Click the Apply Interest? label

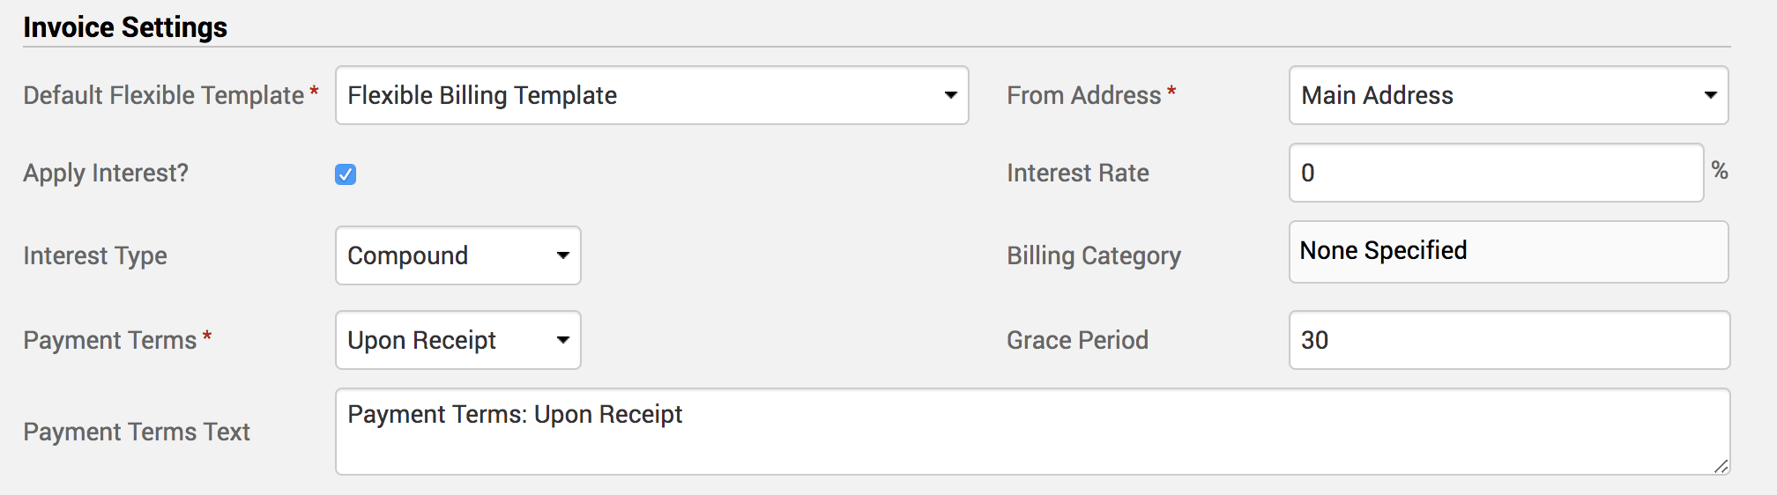pyautogui.click(x=106, y=174)
